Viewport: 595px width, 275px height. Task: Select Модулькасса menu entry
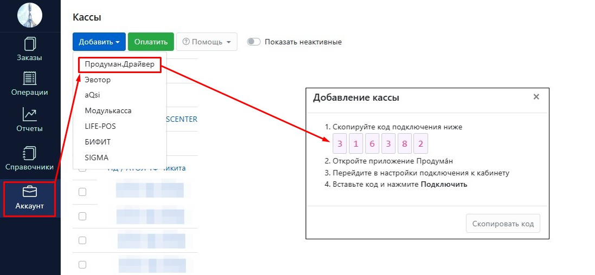[x=108, y=111]
